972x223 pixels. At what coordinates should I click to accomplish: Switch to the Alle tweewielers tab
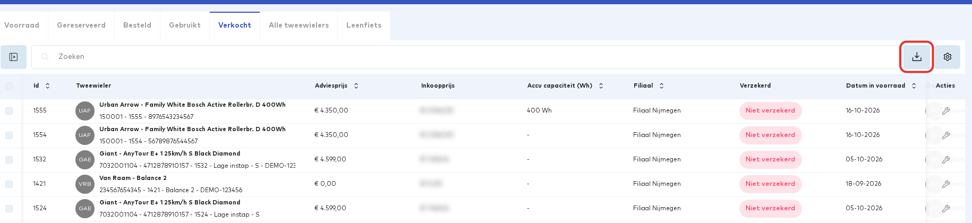click(299, 25)
